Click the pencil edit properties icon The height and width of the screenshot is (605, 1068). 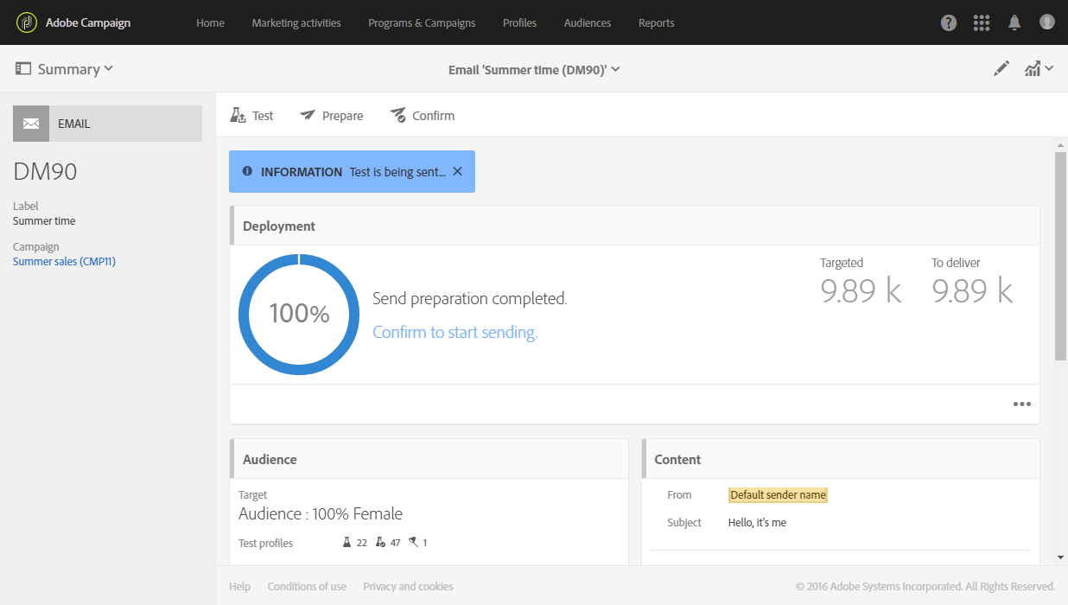pos(1001,69)
